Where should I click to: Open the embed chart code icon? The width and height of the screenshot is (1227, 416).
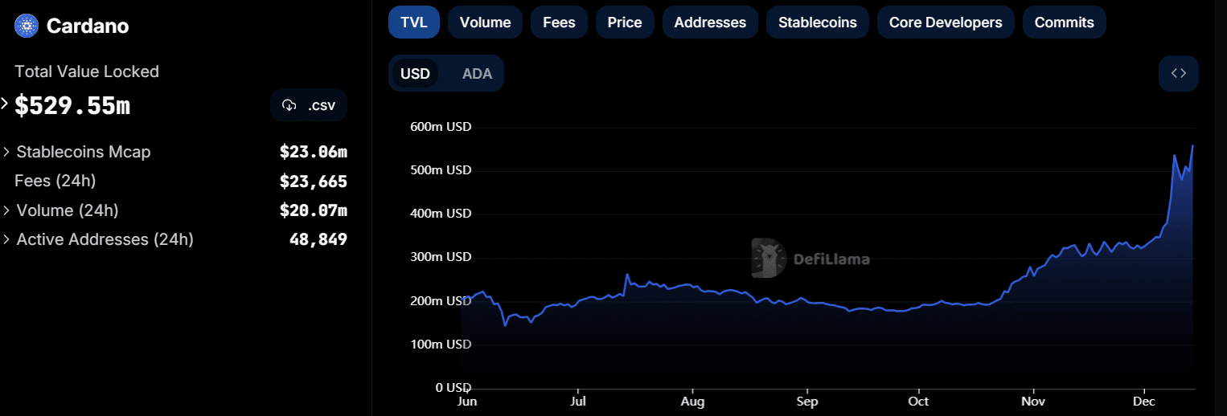click(1179, 74)
